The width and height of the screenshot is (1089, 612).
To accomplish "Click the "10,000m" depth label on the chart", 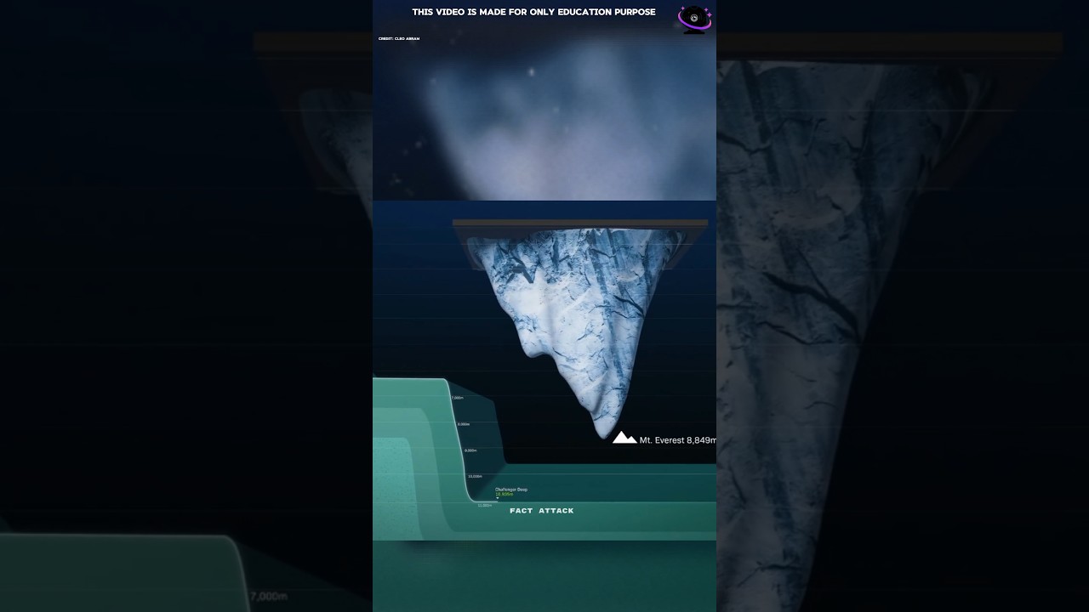I will click(x=475, y=476).
